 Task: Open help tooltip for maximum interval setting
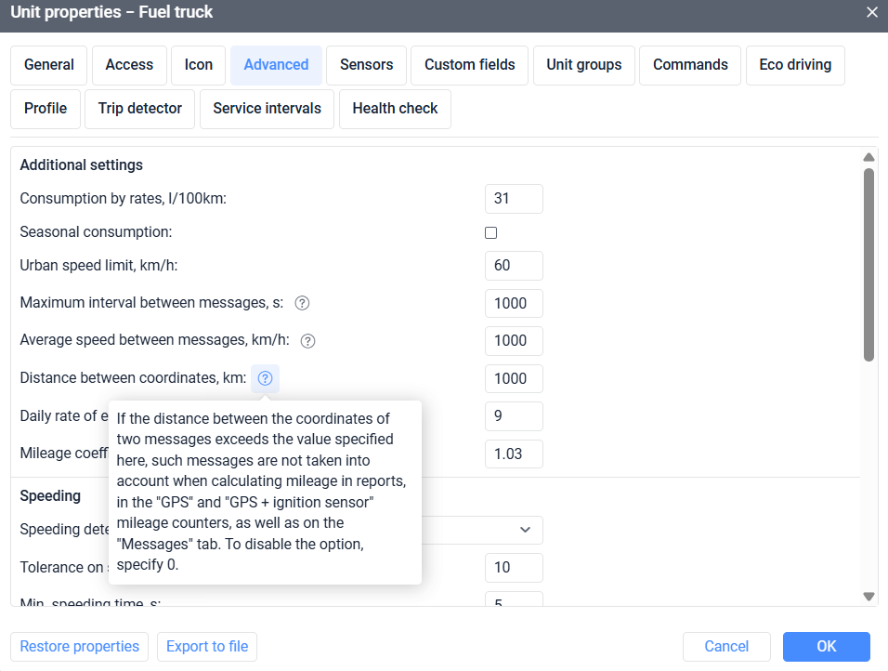point(302,303)
